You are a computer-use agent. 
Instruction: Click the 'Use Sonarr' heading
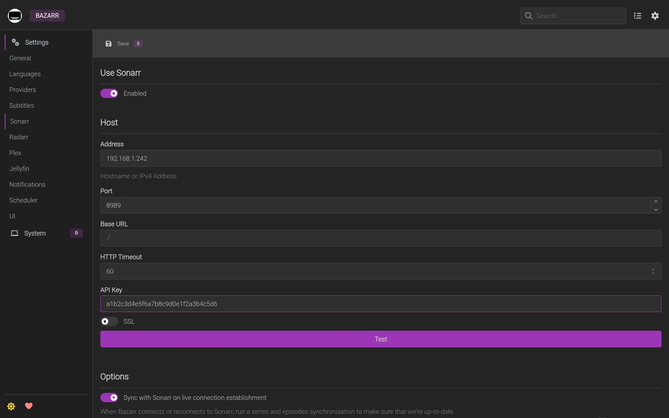point(120,73)
